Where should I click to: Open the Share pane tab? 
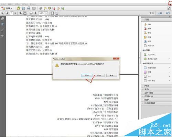[x=168, y=13]
